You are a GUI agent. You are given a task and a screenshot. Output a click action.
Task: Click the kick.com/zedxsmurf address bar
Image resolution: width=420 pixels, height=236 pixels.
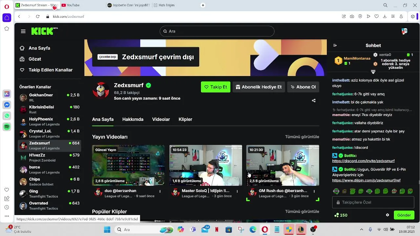69,16
